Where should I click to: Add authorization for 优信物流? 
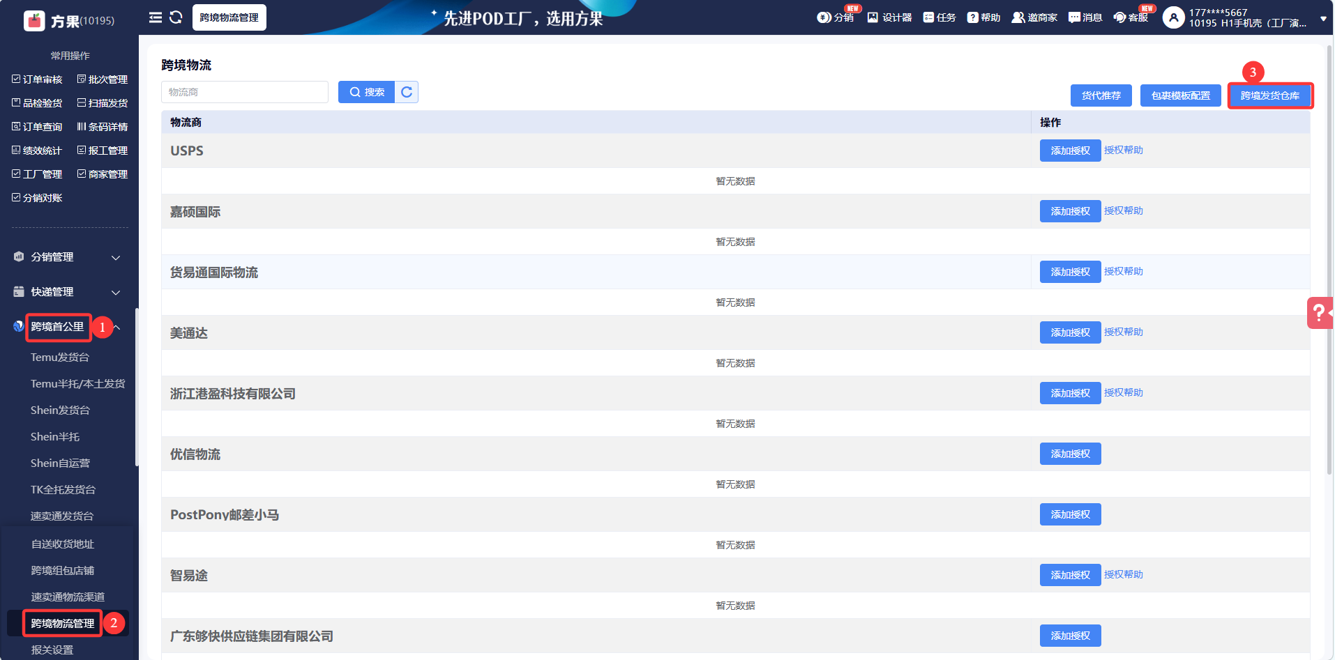(1070, 454)
